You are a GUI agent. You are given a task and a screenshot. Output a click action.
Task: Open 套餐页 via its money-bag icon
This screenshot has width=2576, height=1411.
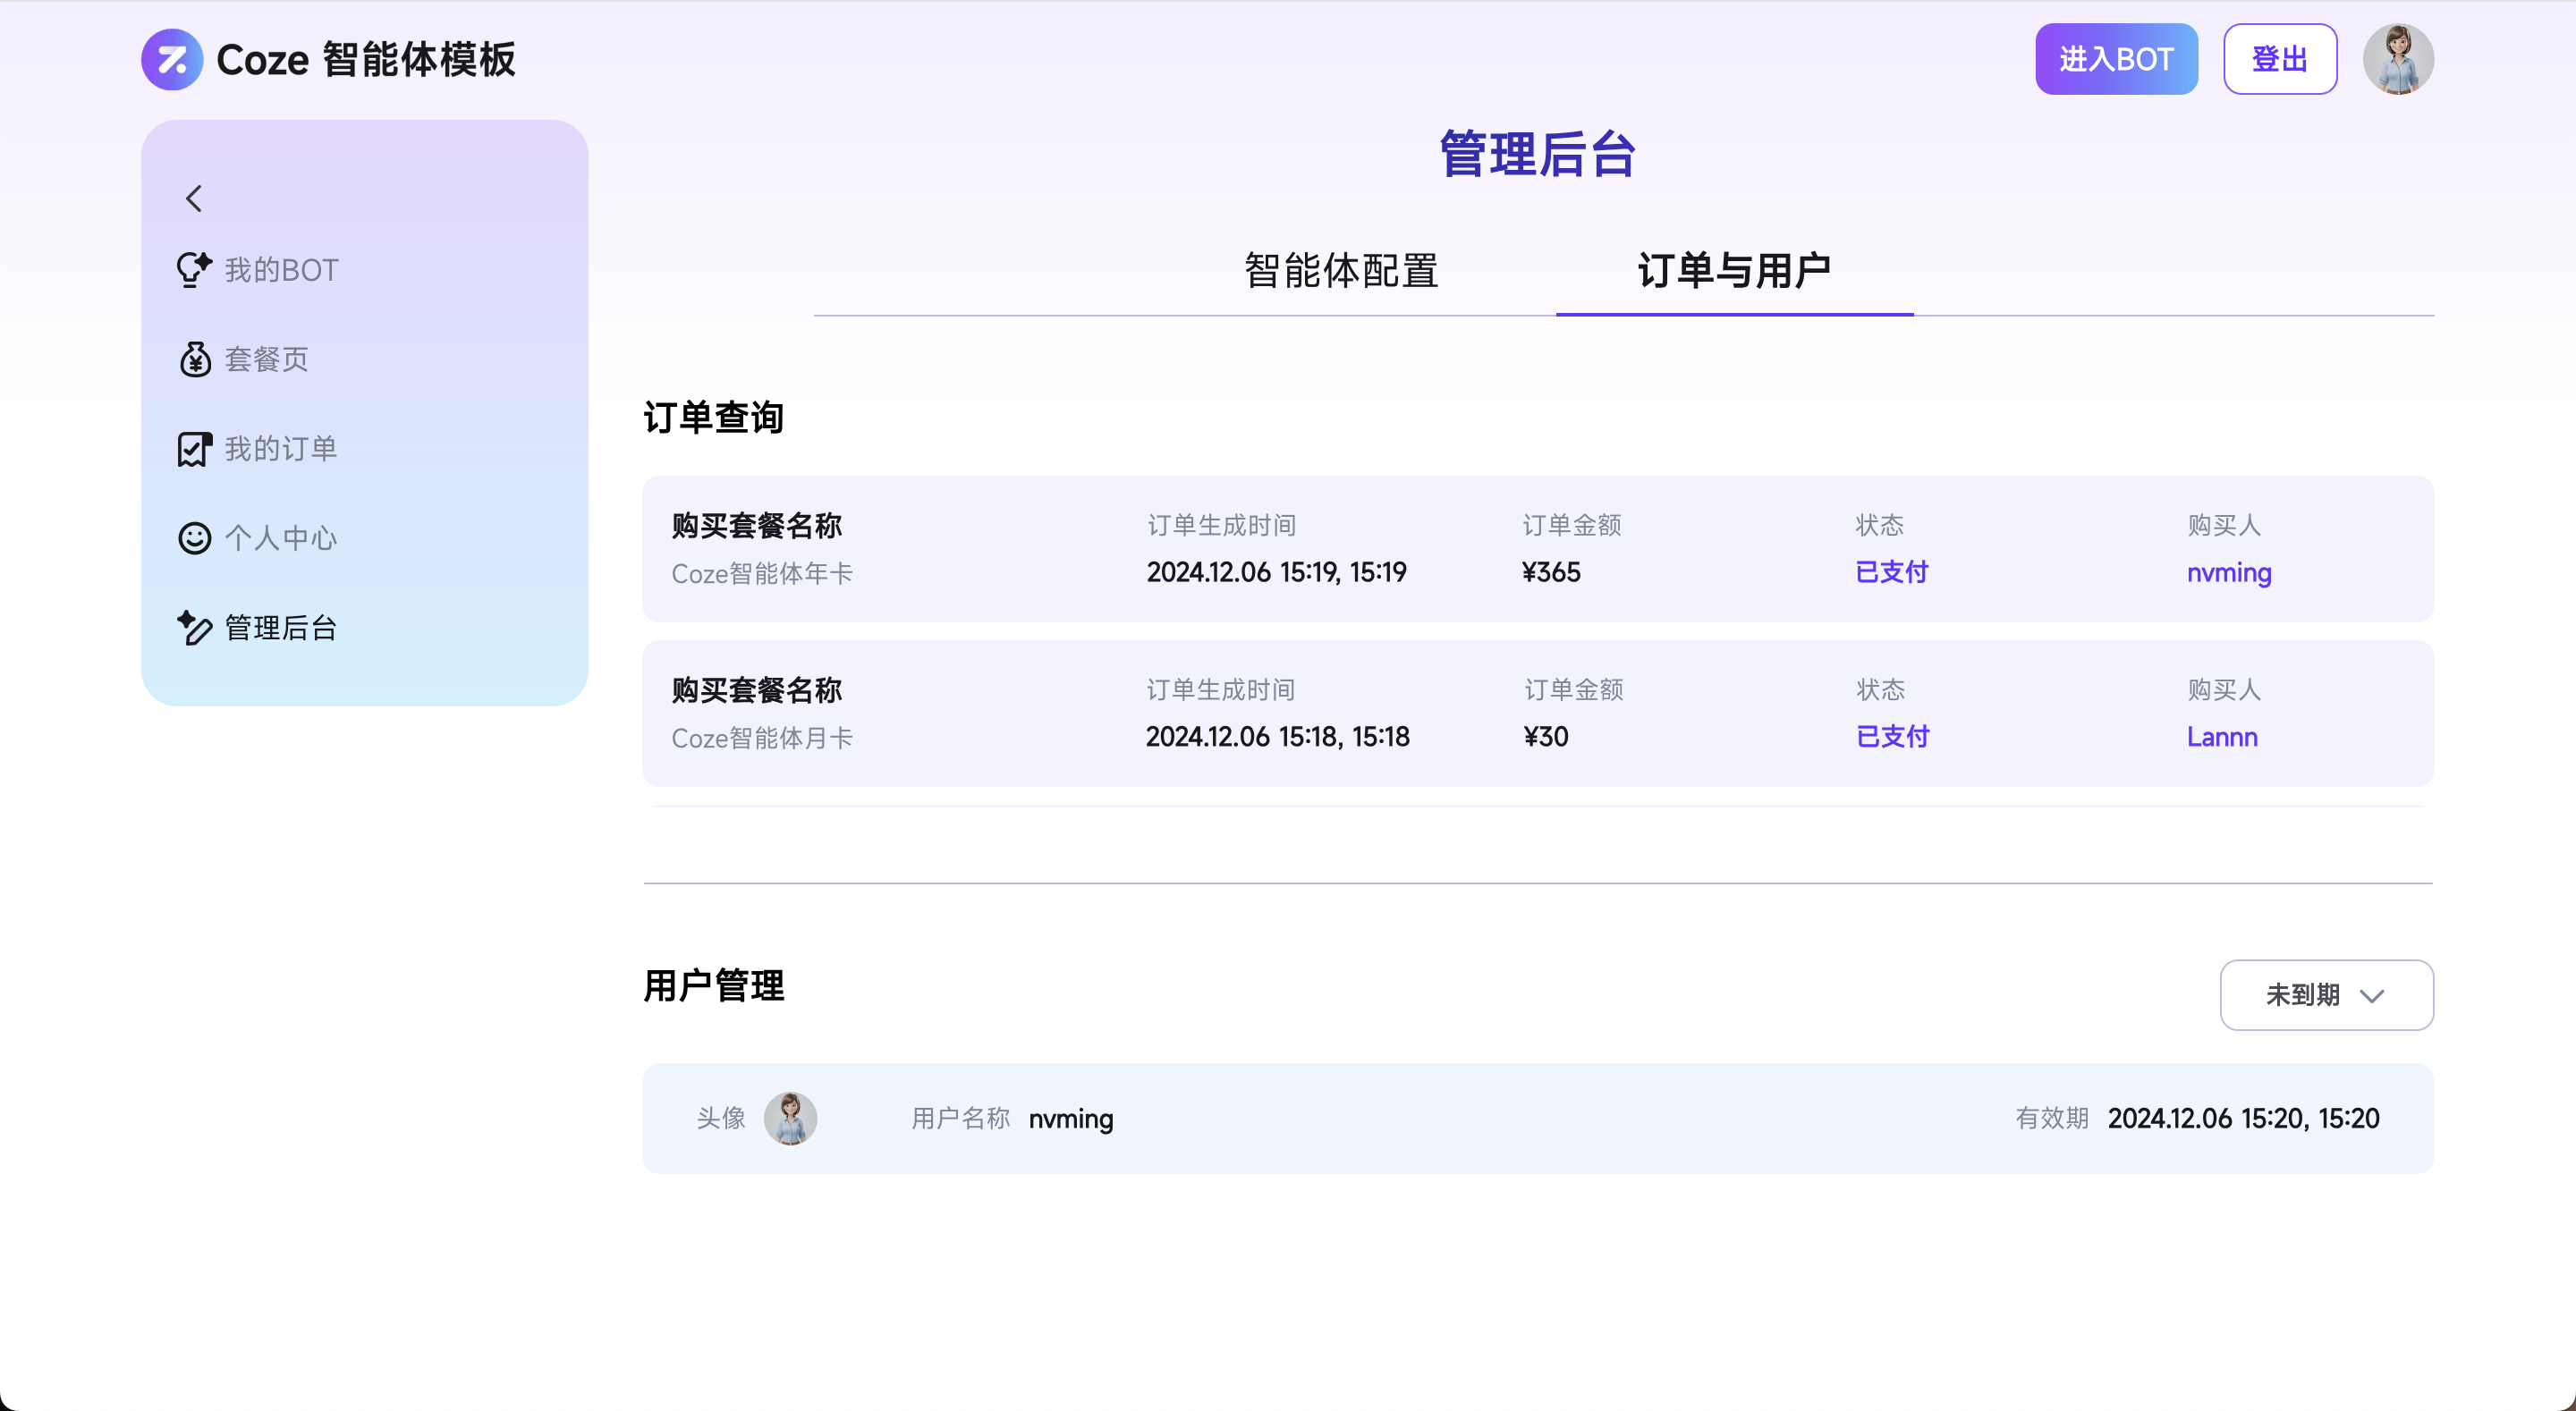pyautogui.click(x=193, y=359)
